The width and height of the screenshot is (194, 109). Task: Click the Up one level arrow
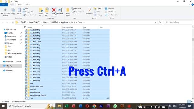pyautogui.click(x=13, y=22)
